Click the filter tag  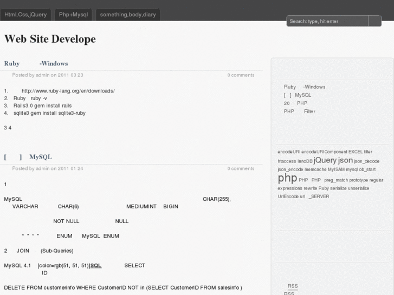368,152
